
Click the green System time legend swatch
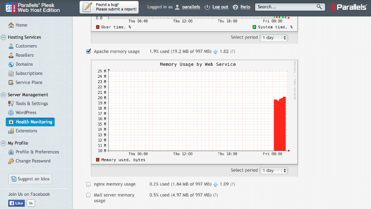254,27
